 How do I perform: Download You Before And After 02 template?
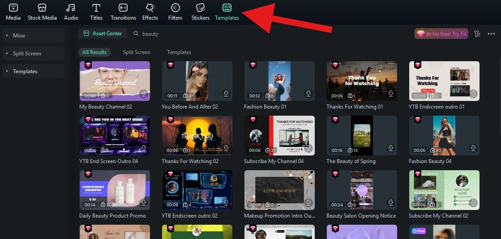click(x=226, y=93)
